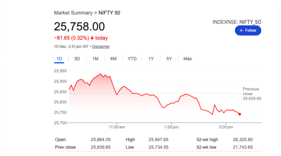Click the red down arrow beside today's change
Image resolution: width=281 pixels, height=156 pixels.
click(x=92, y=38)
